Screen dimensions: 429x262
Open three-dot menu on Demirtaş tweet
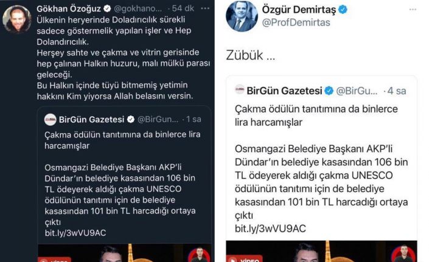(x=413, y=10)
